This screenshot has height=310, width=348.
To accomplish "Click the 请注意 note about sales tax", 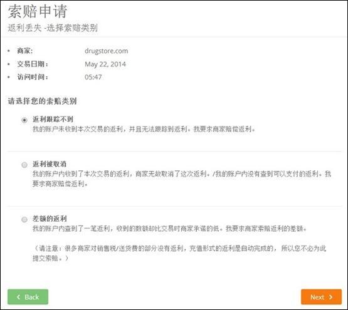I will pos(179,253).
